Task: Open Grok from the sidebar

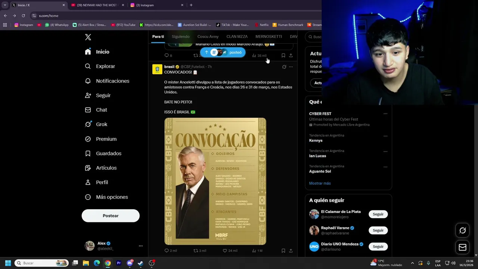Action: tap(96, 124)
